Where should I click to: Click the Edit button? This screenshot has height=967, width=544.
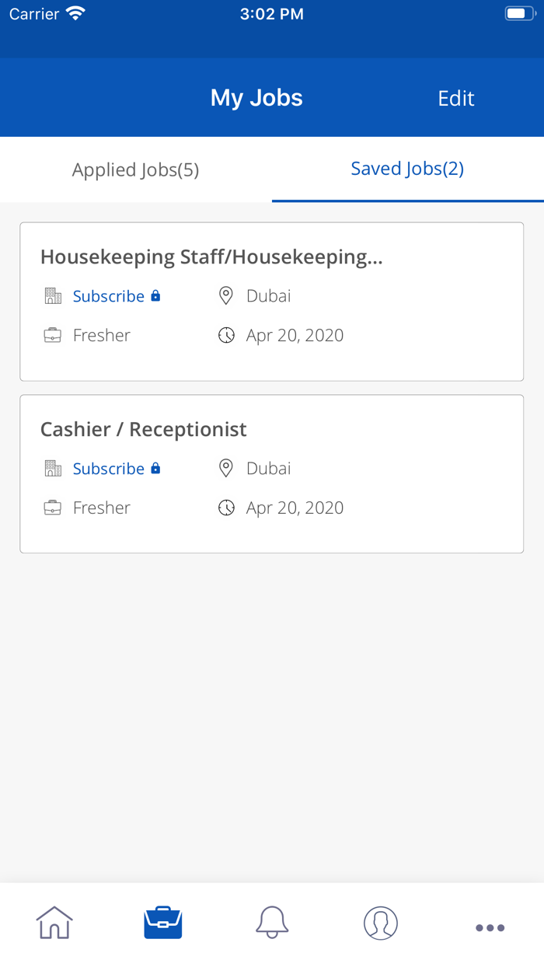pos(455,98)
